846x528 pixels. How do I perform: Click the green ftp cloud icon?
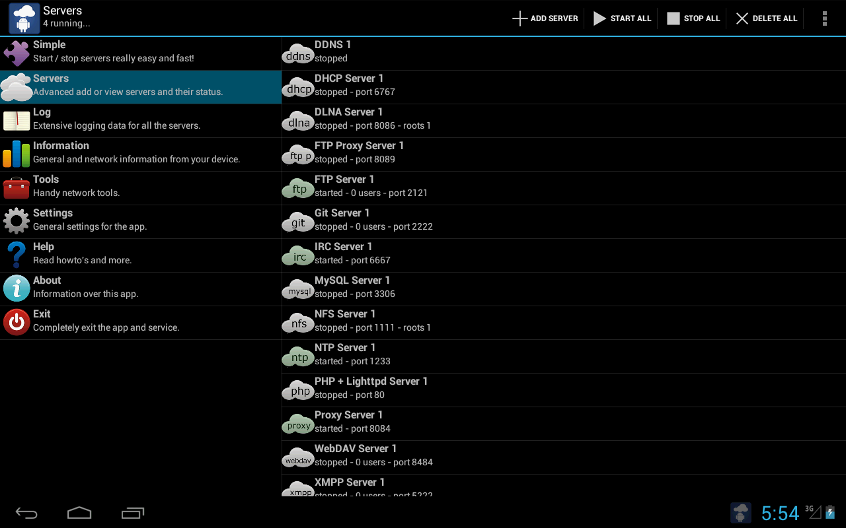pyautogui.click(x=298, y=189)
